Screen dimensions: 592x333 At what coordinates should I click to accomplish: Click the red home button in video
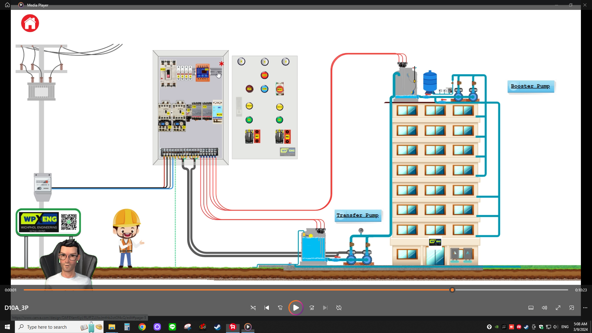pos(30,23)
